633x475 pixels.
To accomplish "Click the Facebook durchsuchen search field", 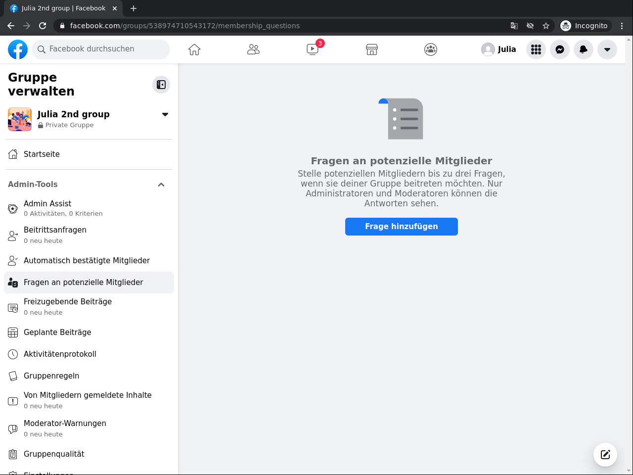I will (101, 49).
